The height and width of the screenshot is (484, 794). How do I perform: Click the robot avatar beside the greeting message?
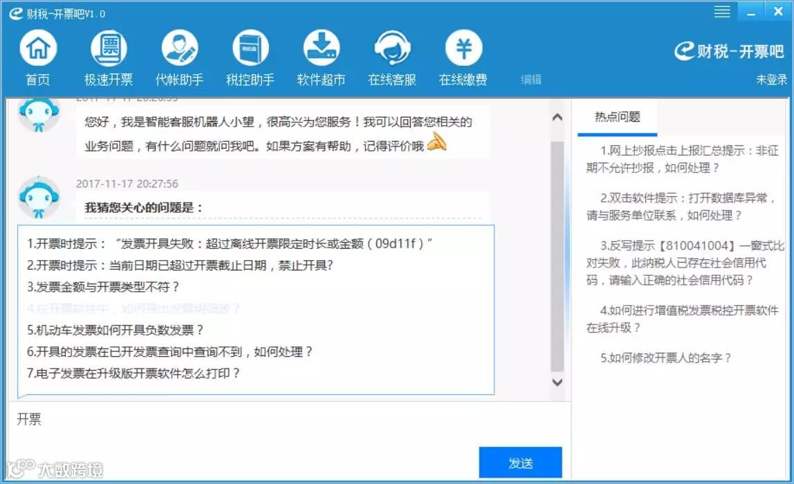click(x=39, y=115)
